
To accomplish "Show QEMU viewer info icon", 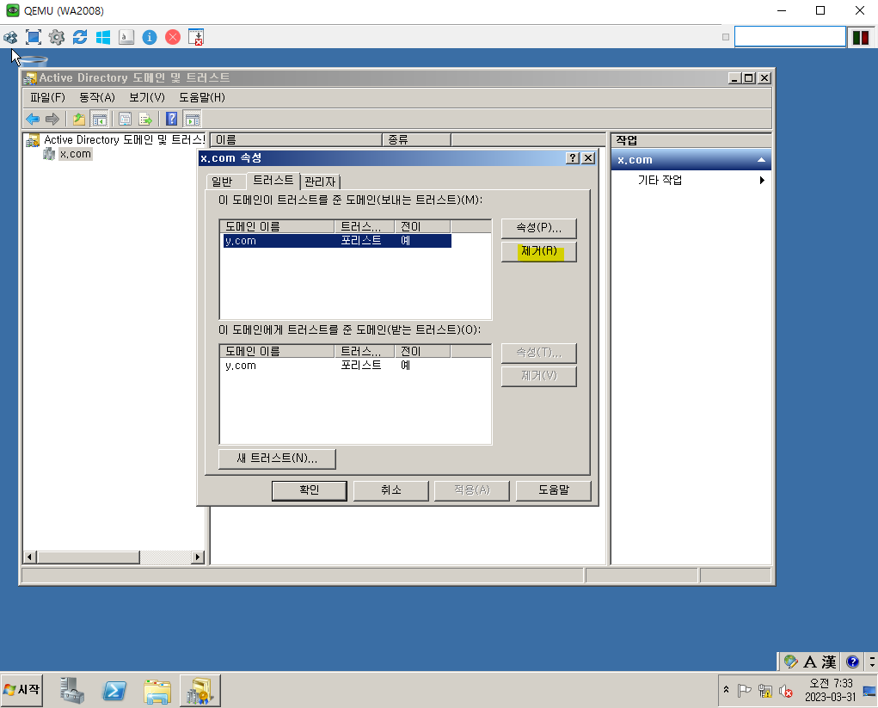I will click(x=150, y=38).
